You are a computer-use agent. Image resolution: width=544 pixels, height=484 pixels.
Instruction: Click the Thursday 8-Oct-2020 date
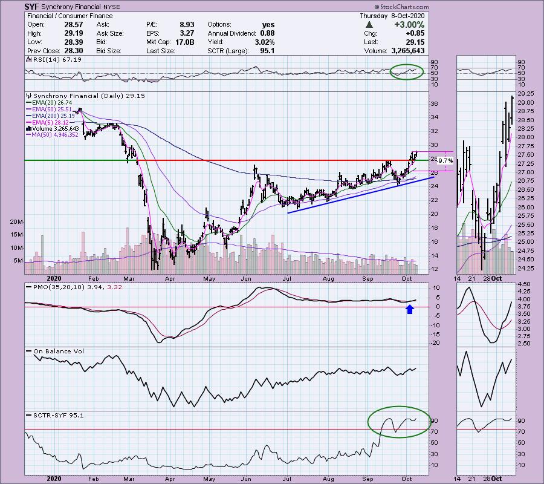pyautogui.click(x=392, y=16)
